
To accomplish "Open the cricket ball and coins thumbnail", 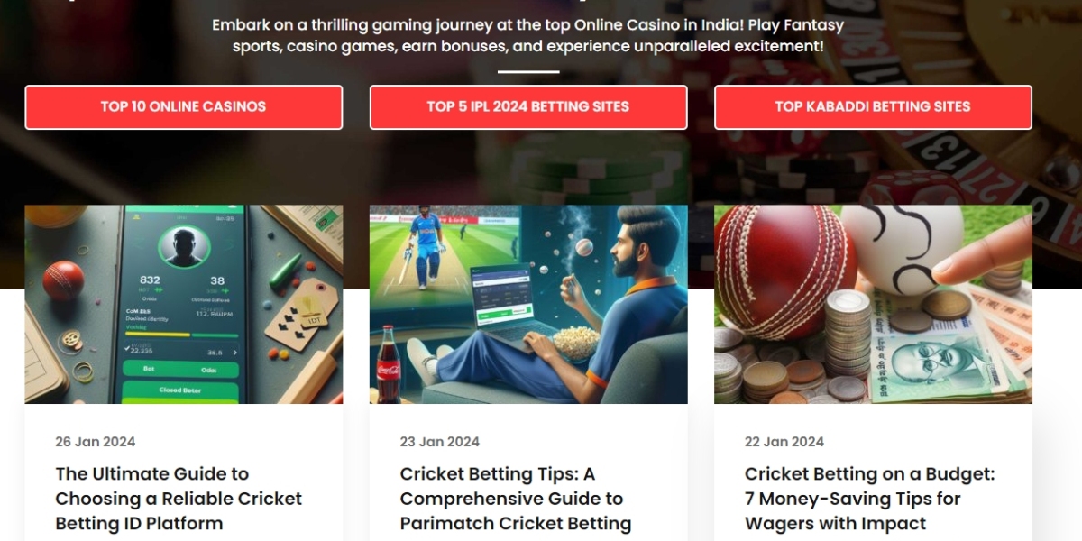I will click(873, 305).
